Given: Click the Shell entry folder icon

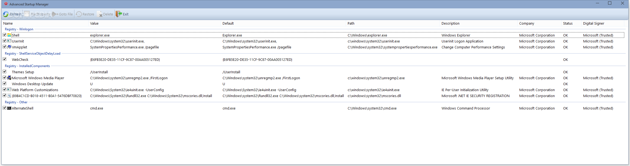Looking at the screenshot, I should pos(9,35).
